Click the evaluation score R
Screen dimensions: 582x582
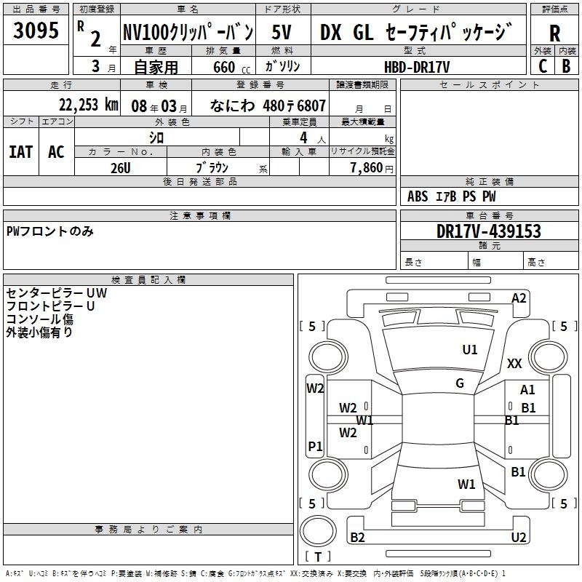coord(554,33)
